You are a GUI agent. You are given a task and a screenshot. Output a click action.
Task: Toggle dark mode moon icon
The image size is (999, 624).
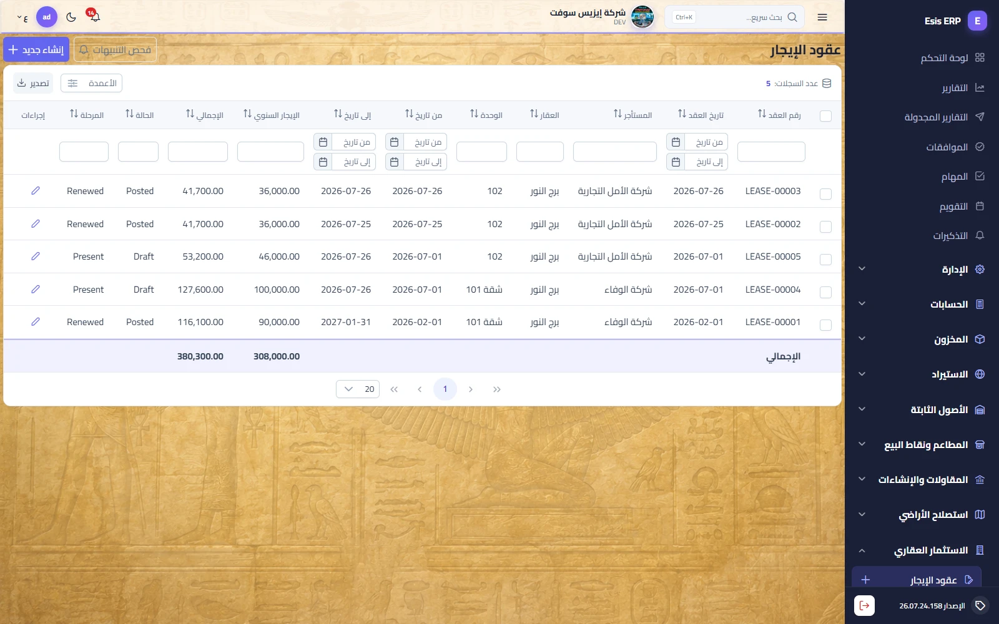71,17
